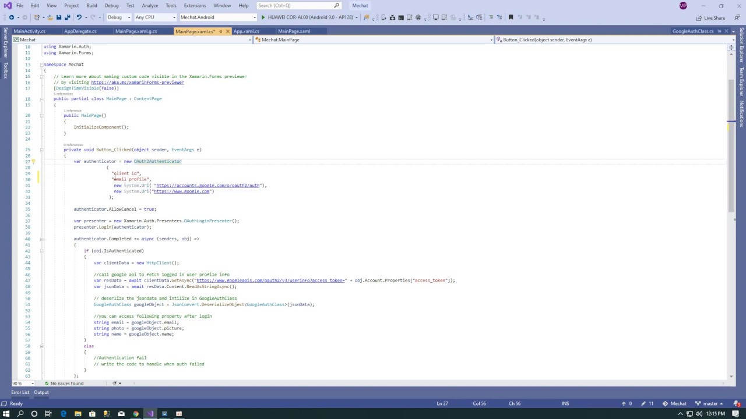Collapse the MainPage class outline region
The image size is (746, 419).
[x=41, y=99]
